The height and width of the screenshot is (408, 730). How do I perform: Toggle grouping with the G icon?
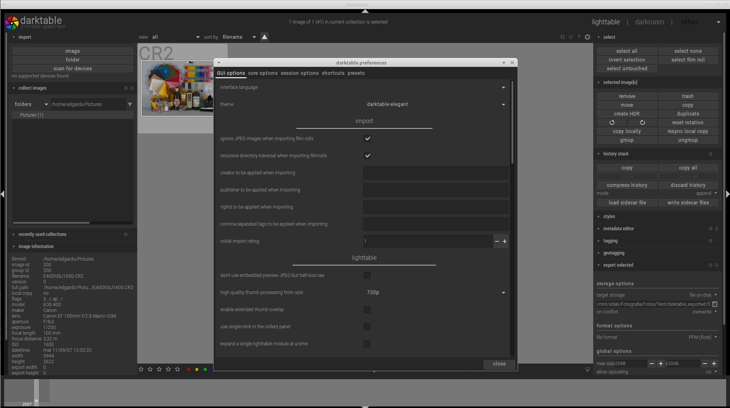coord(562,37)
